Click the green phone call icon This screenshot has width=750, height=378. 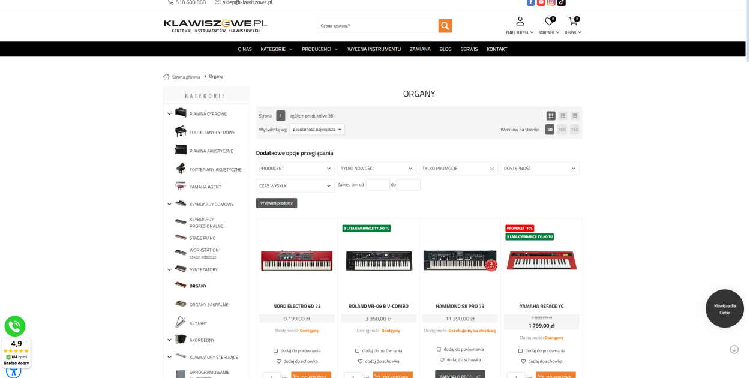(15, 326)
